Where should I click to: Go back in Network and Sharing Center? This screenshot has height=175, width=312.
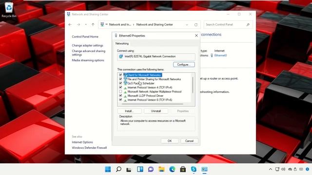click(x=70, y=25)
